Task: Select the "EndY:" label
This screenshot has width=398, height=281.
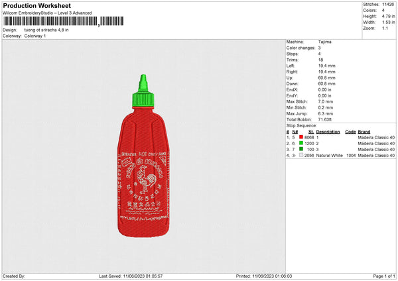Action: [x=292, y=95]
